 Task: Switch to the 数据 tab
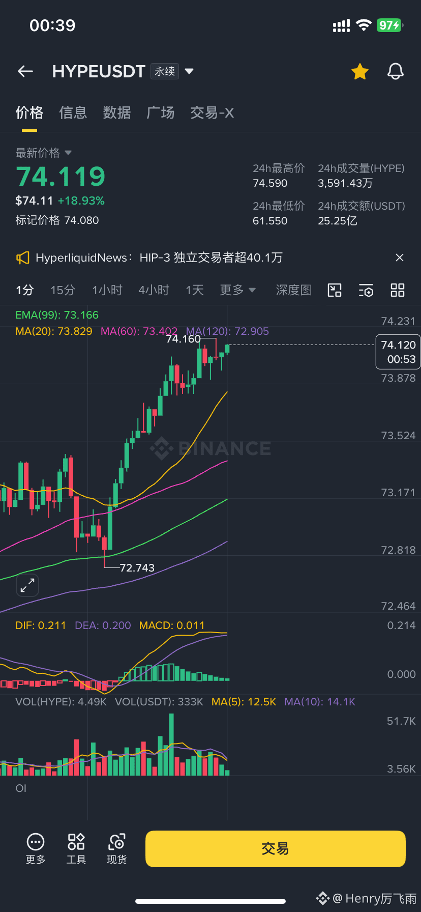[x=117, y=112]
